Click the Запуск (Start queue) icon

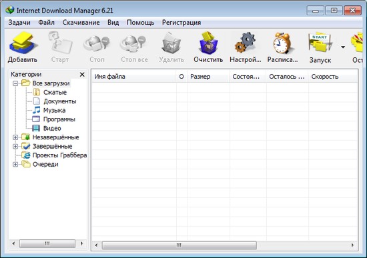(320, 43)
